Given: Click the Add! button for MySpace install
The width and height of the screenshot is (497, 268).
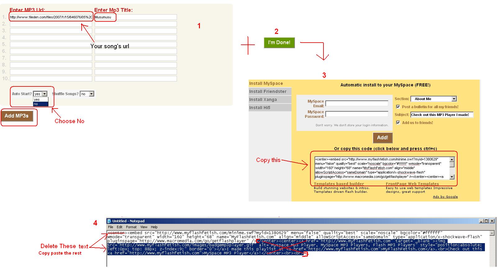Looking at the screenshot, I should click(382, 138).
